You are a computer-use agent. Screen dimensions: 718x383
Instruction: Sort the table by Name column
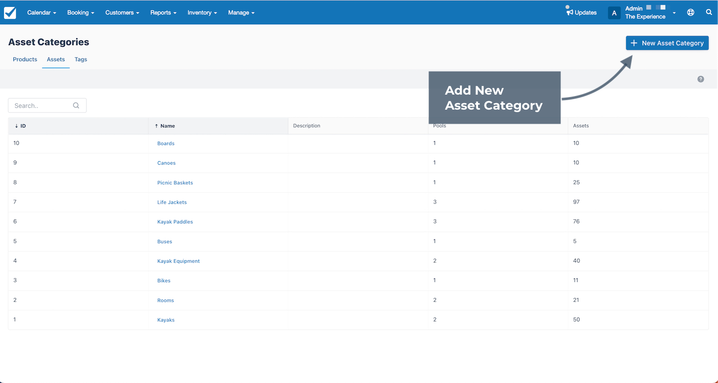pos(218,126)
